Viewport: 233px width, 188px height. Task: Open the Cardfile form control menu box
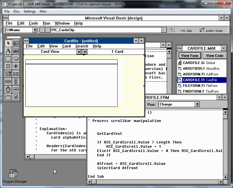click(x=26, y=41)
